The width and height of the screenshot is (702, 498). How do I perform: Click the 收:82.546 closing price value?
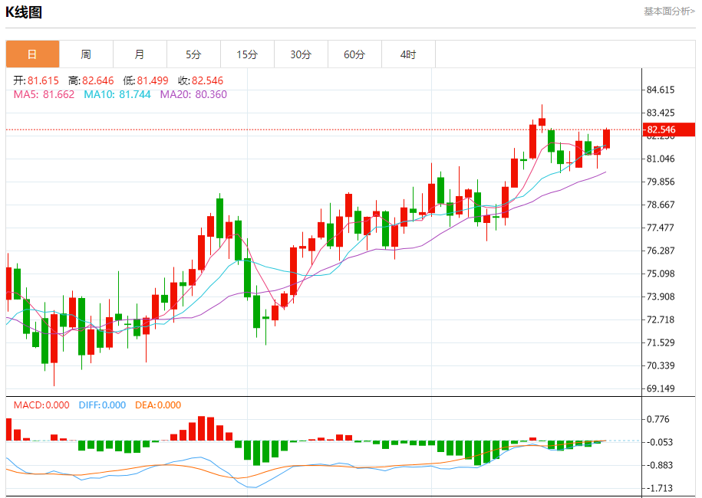200,80
